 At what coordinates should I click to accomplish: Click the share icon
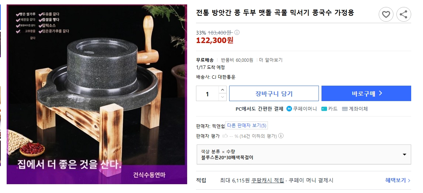tap(403, 14)
